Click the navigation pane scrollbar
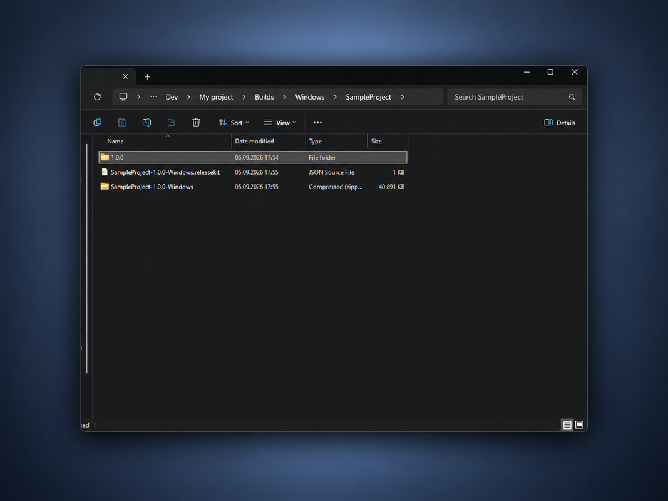 (x=87, y=258)
